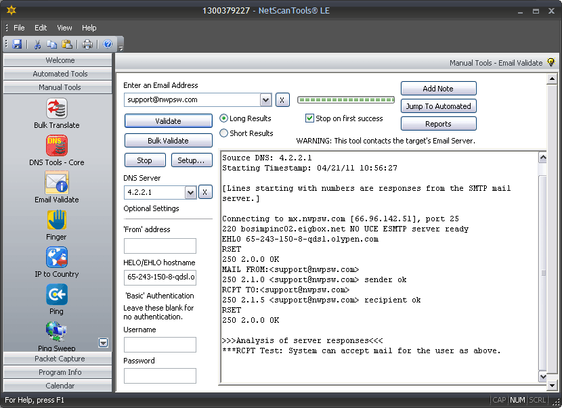The image size is (562, 408).
Task: Click the Validate button
Action: coord(169,121)
